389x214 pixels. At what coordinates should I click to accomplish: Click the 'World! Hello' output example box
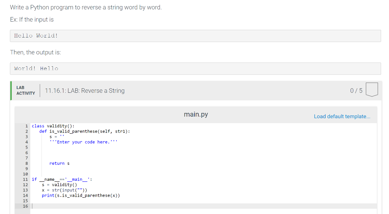click(x=195, y=69)
